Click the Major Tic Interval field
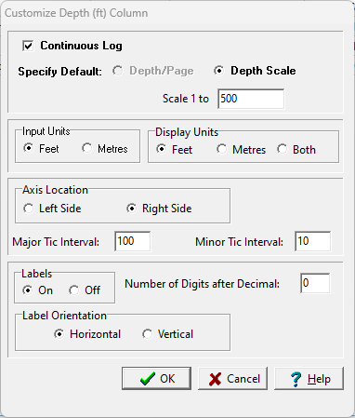 pyautogui.click(x=133, y=241)
